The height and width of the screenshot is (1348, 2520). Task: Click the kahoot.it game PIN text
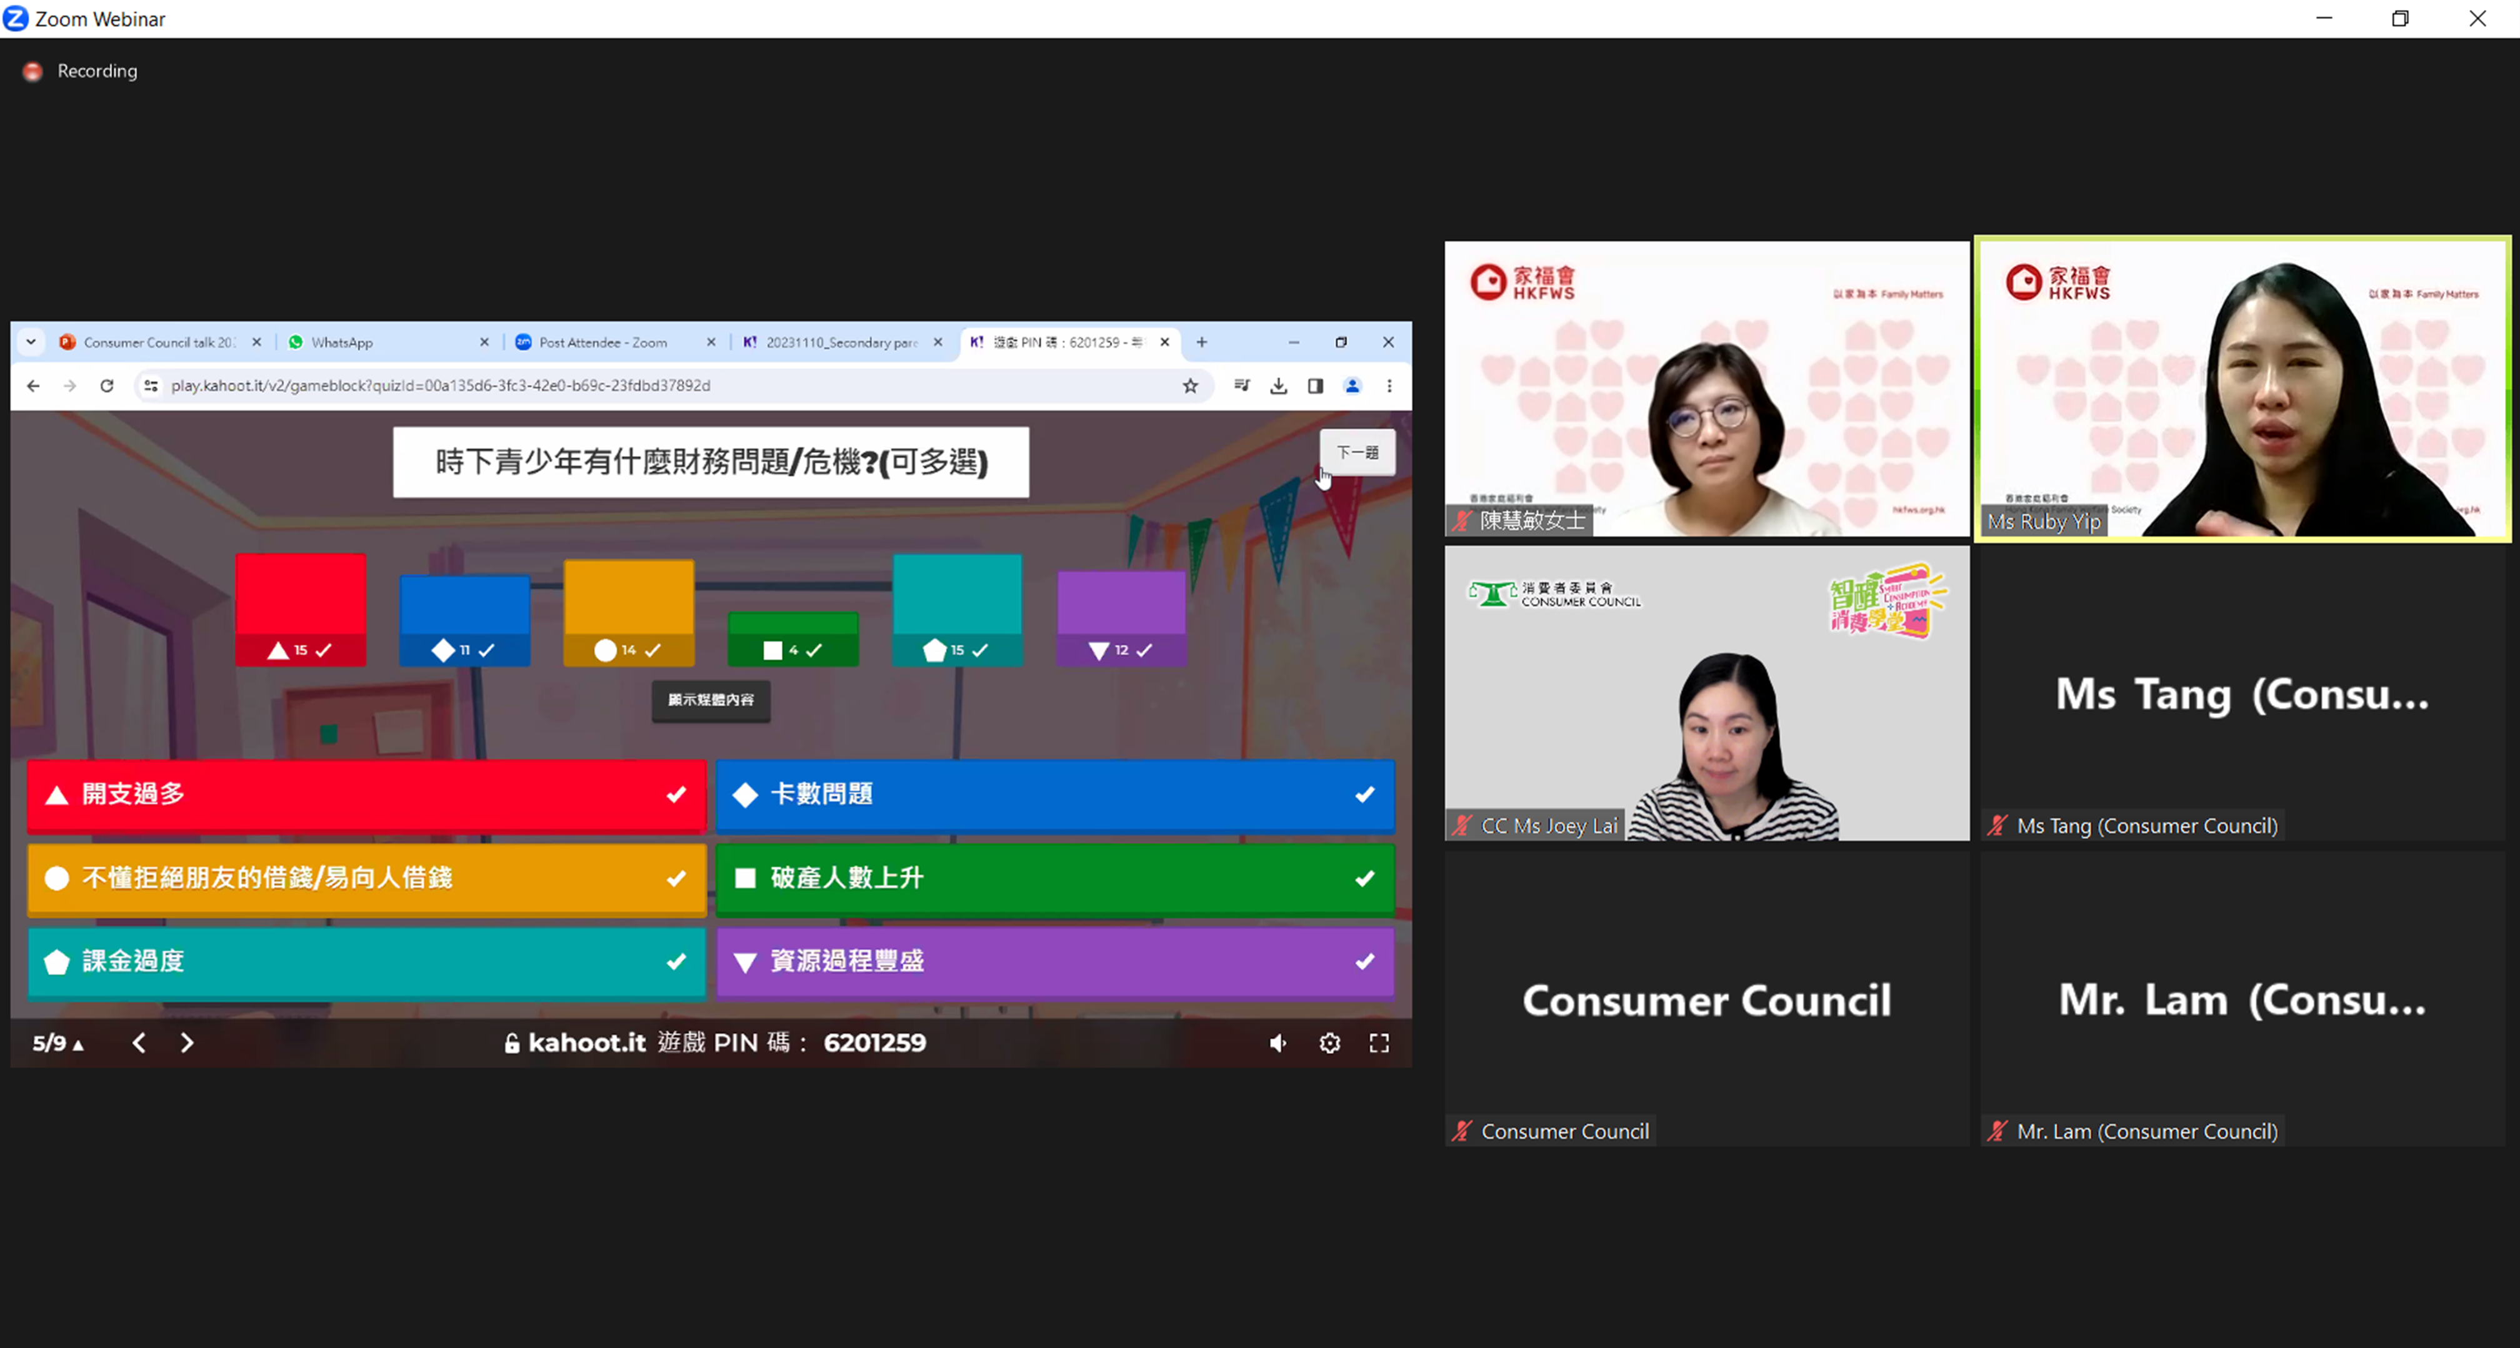click(715, 1043)
